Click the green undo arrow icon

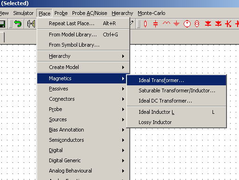(x=18, y=24)
